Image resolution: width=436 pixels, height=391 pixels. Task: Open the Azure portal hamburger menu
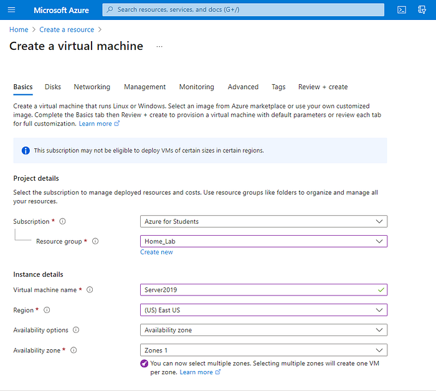[12, 10]
